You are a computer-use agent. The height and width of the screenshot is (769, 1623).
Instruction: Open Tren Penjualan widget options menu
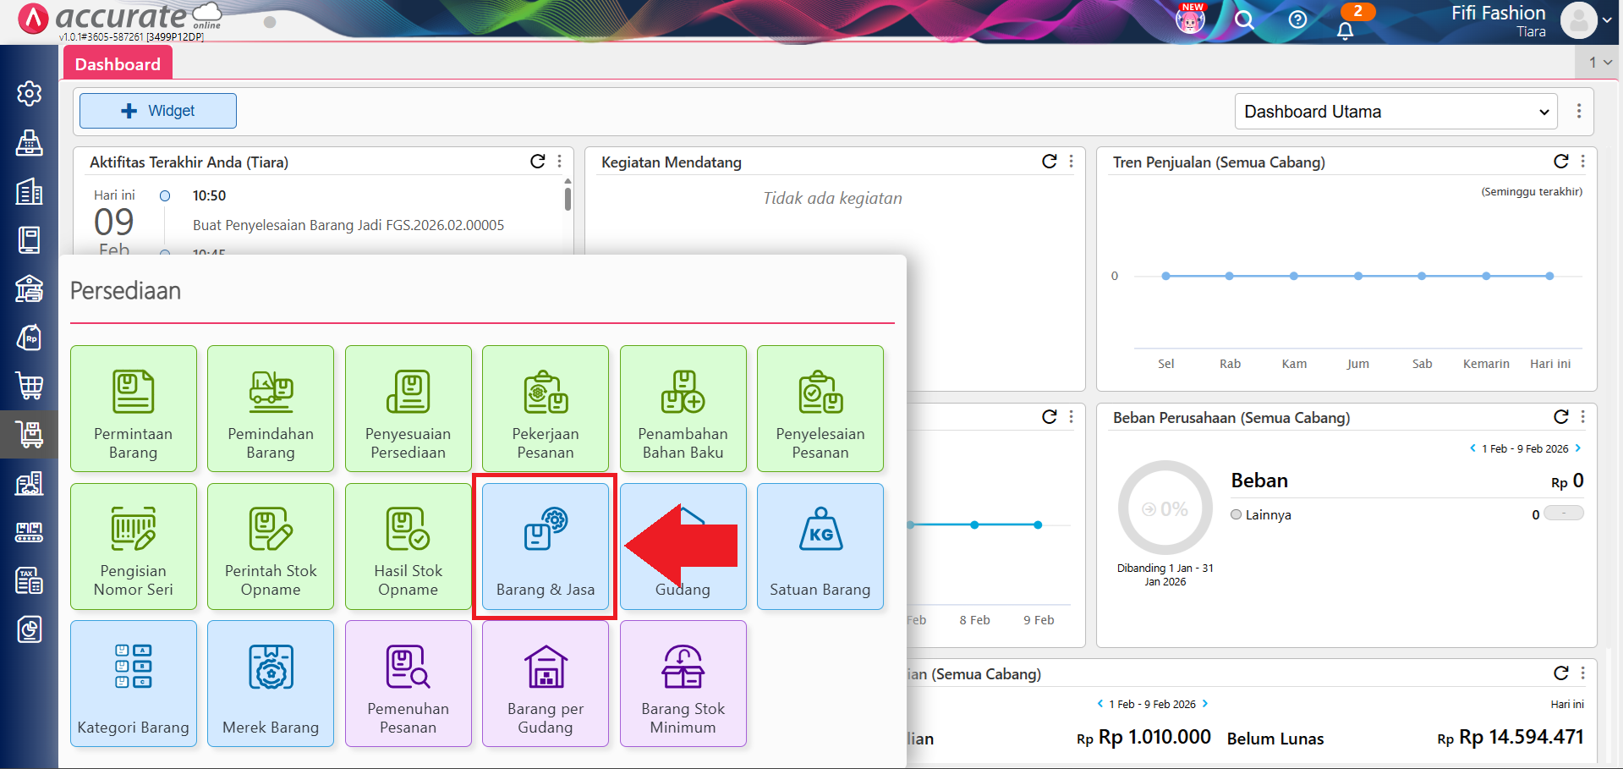[x=1582, y=162]
